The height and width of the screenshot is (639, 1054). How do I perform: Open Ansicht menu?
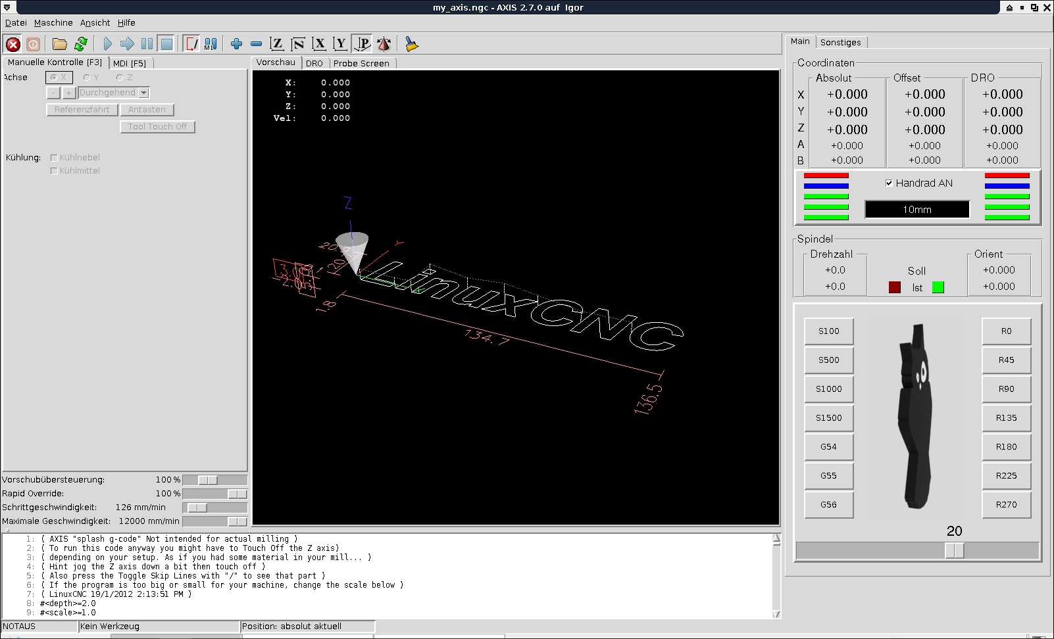95,22
